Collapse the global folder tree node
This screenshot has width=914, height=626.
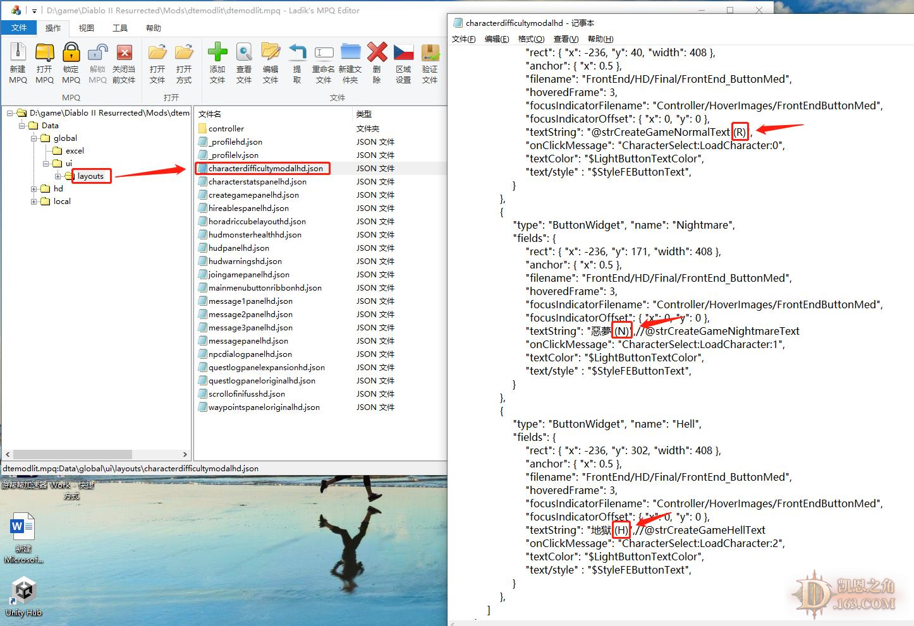(x=34, y=138)
